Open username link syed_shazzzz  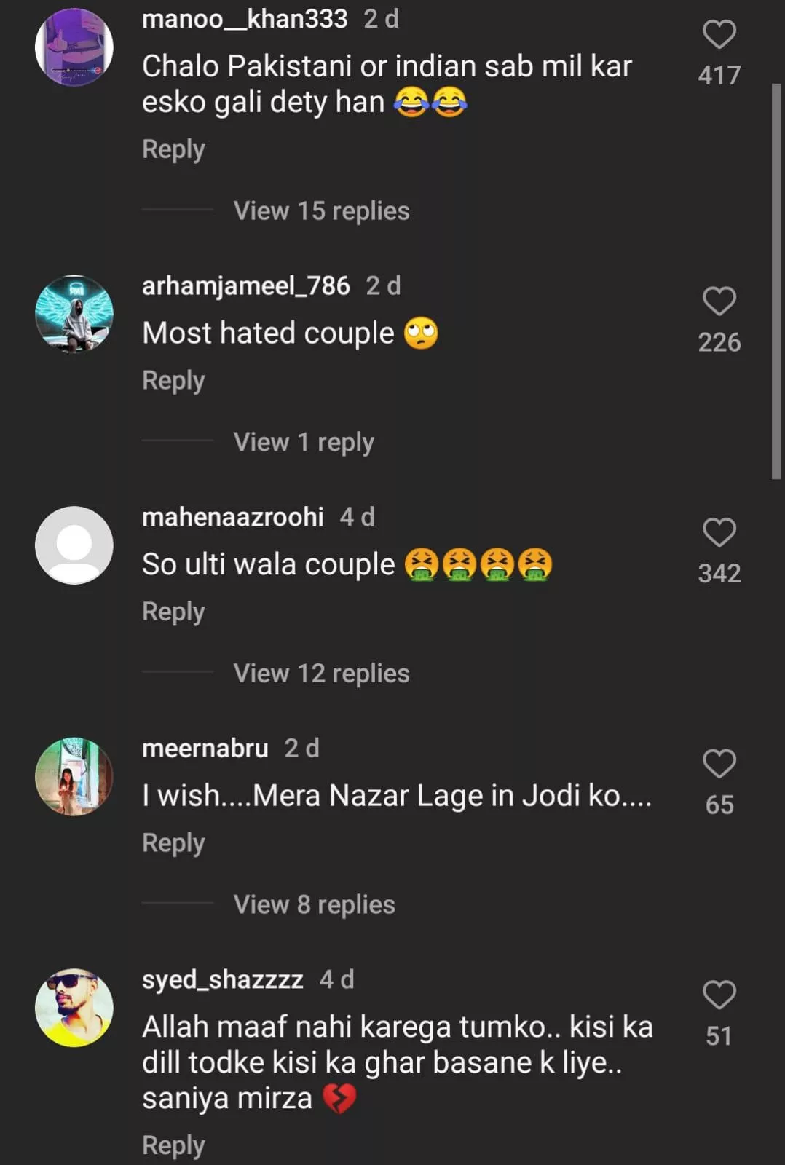tap(222, 979)
